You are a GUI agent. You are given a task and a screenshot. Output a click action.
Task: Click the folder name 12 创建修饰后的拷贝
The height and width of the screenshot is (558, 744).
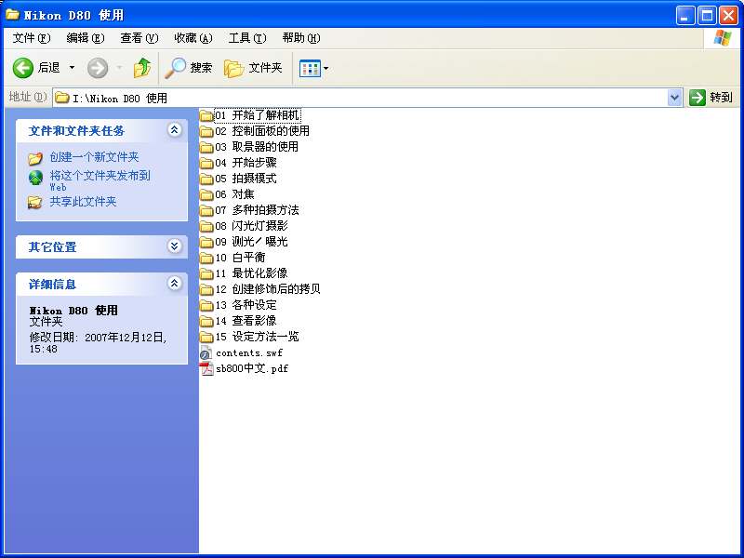(268, 289)
